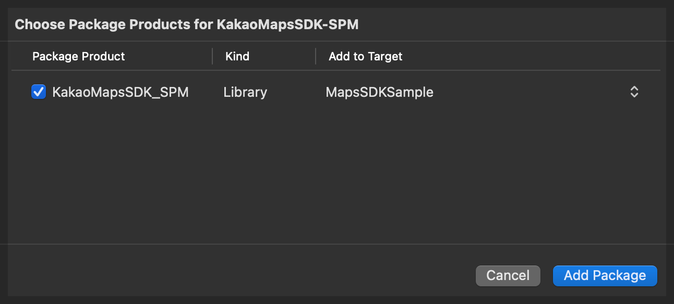Click the Package Product column header
The width and height of the screenshot is (674, 304).
[79, 56]
